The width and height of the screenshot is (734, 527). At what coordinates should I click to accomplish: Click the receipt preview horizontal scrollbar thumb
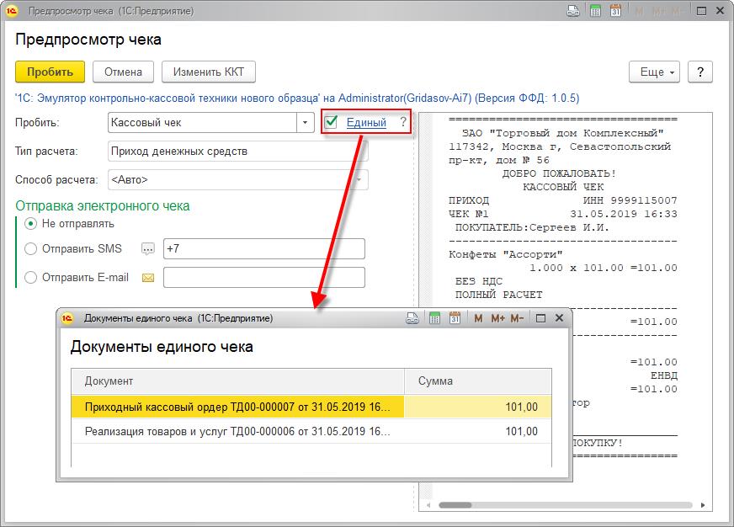pos(455,505)
